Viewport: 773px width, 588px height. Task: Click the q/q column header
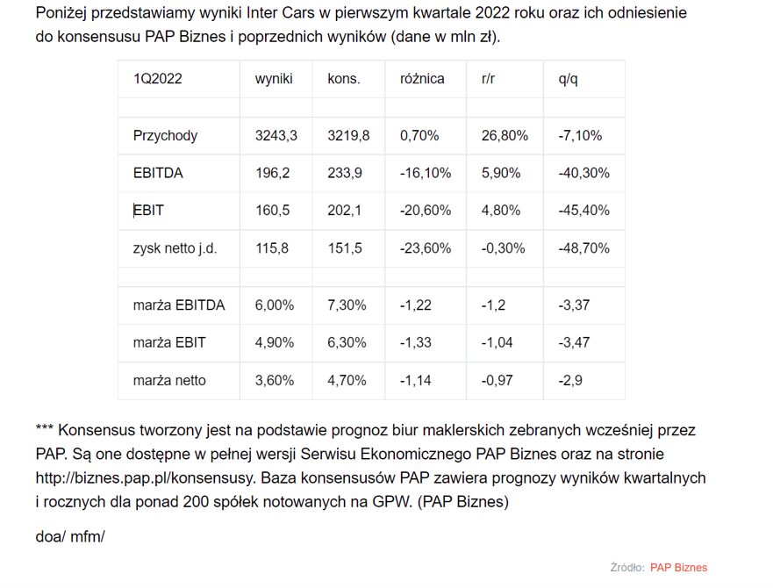(568, 79)
